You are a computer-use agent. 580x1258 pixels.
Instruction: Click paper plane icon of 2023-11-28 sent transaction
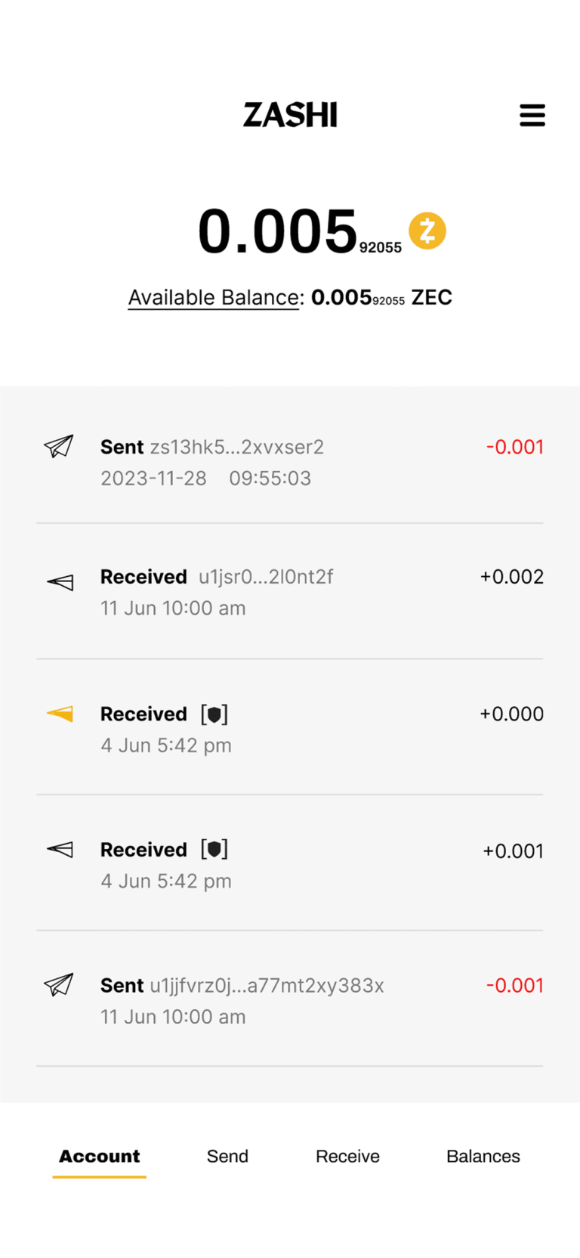[x=59, y=446]
